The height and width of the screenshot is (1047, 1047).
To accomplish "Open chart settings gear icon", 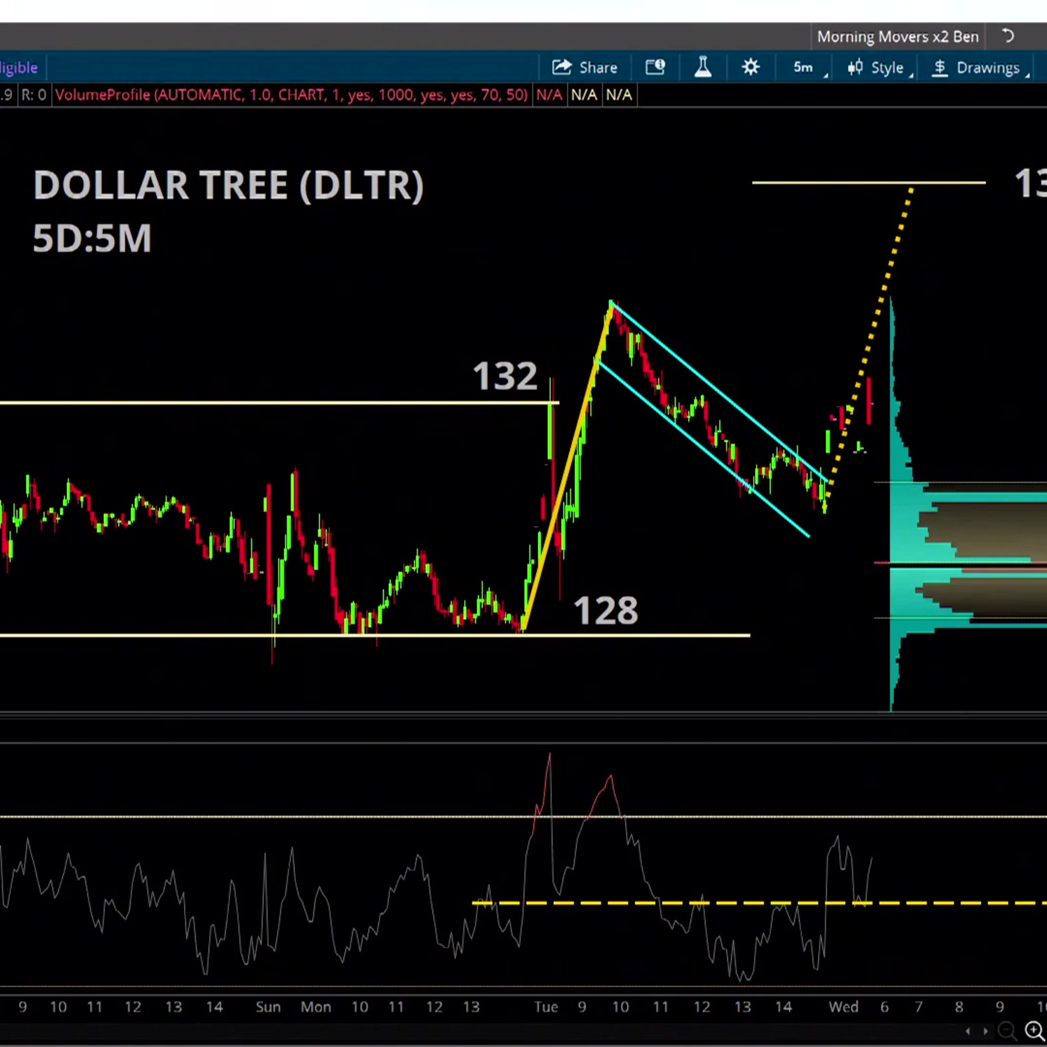I will click(751, 67).
